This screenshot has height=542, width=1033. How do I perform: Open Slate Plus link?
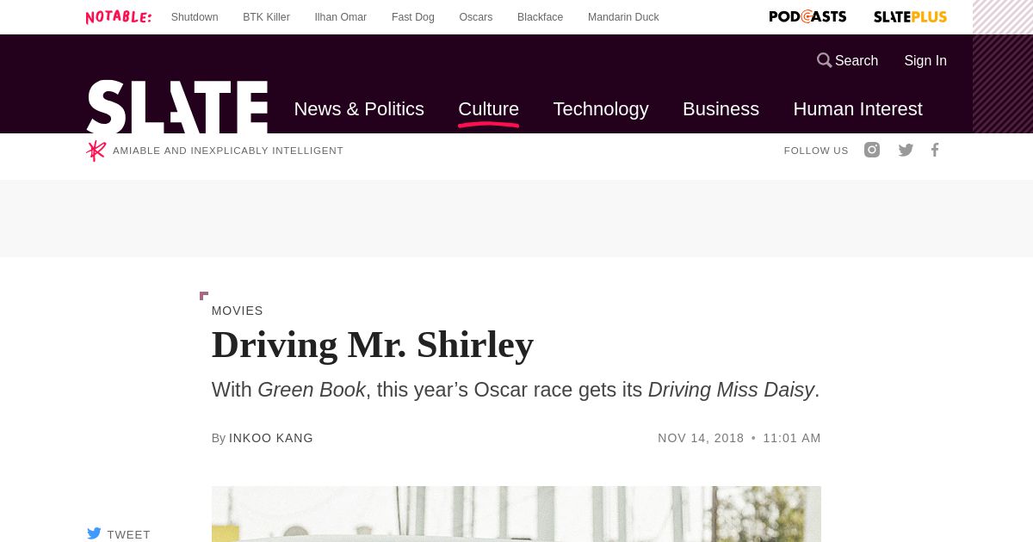click(910, 16)
